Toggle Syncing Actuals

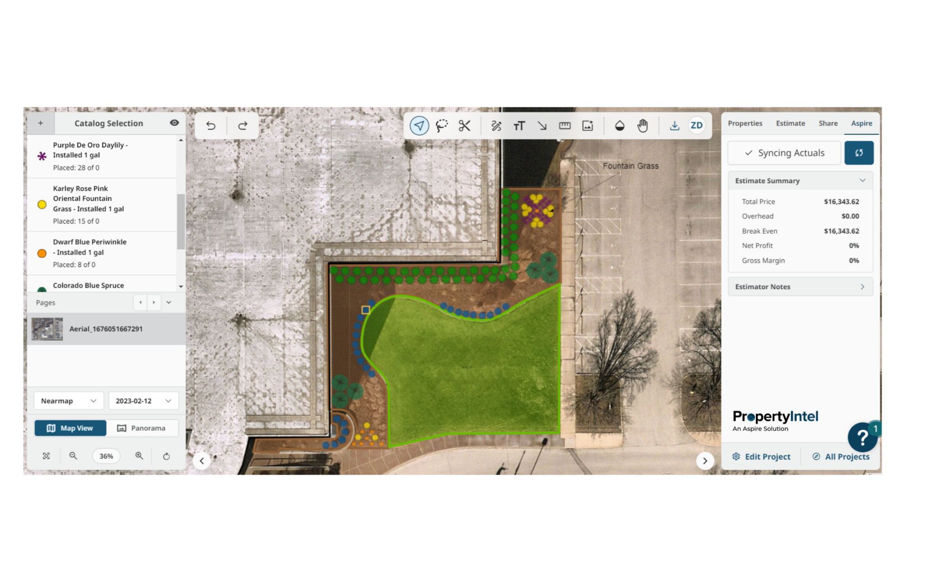[x=784, y=153]
